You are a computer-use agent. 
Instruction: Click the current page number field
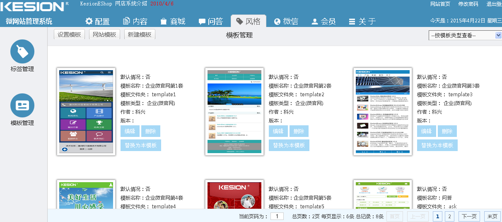coord(277,216)
